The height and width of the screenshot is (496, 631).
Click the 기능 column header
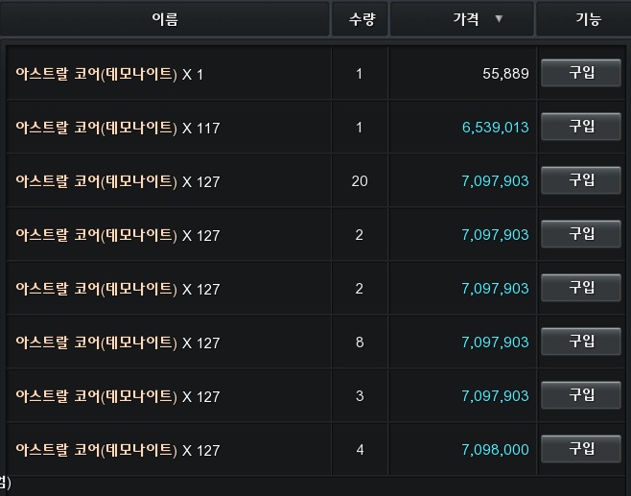point(583,19)
